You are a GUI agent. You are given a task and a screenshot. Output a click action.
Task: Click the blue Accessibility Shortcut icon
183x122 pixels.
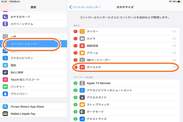(82, 90)
